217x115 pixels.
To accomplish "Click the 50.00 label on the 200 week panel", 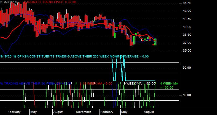I will click(x=187, y=68).
